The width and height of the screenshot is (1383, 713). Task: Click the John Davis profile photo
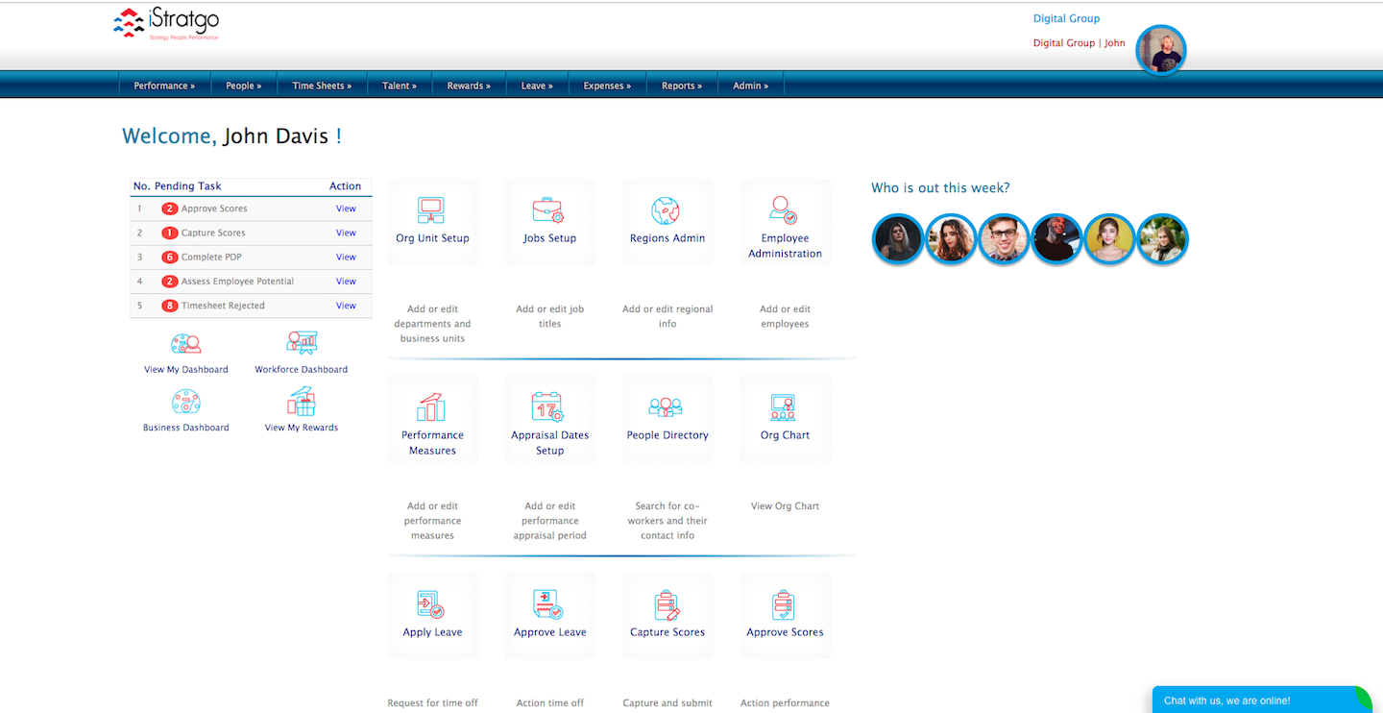click(x=1160, y=50)
